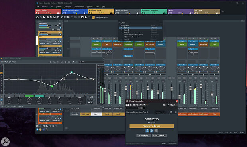Toggle the blue button on High Brass channel

[61, 35]
